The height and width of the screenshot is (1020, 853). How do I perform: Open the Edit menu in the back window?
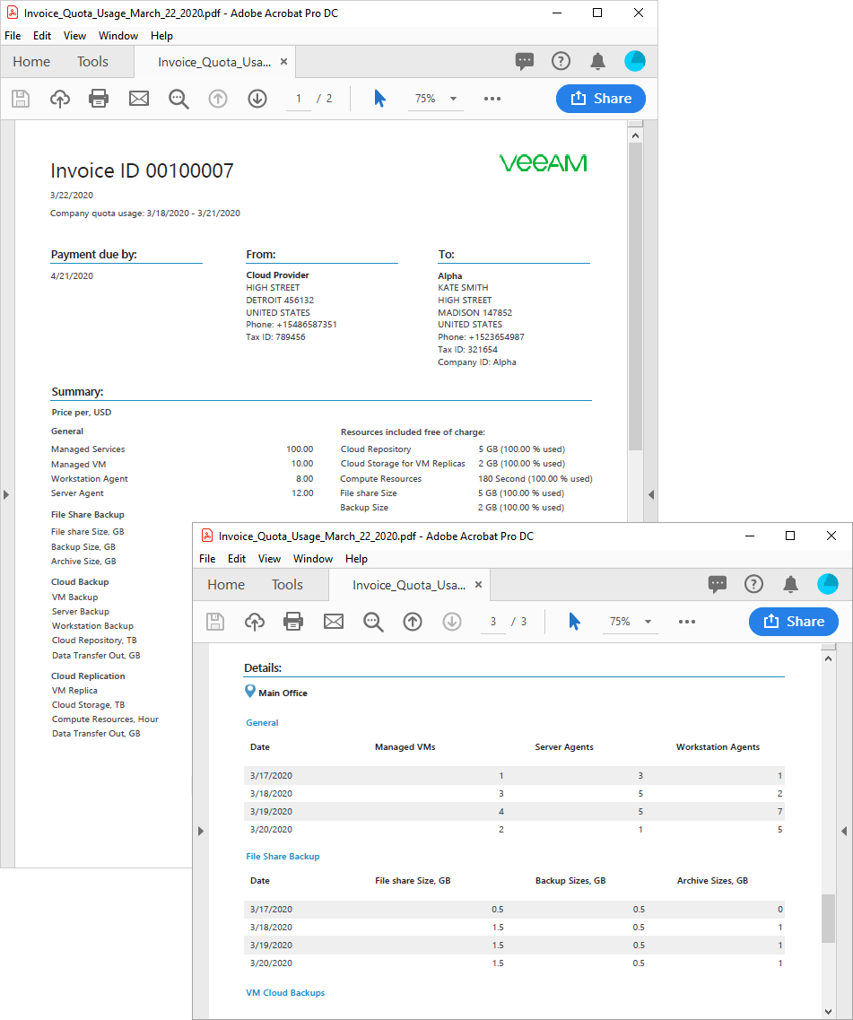(42, 36)
